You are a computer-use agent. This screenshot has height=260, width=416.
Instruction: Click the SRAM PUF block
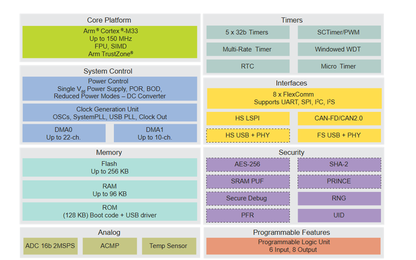(x=248, y=181)
